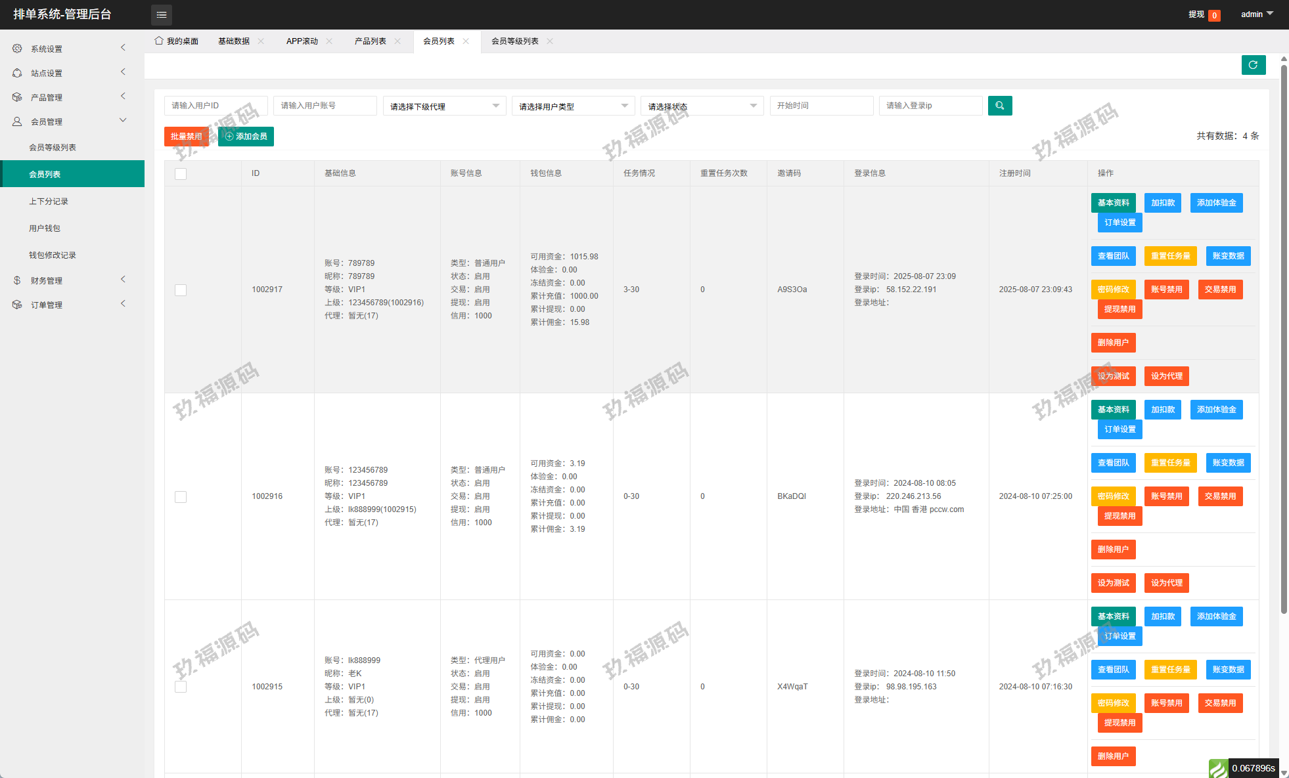Screen dimensions: 1289x778
Task: Close the 产品列表 tab with its X
Action: coord(397,41)
